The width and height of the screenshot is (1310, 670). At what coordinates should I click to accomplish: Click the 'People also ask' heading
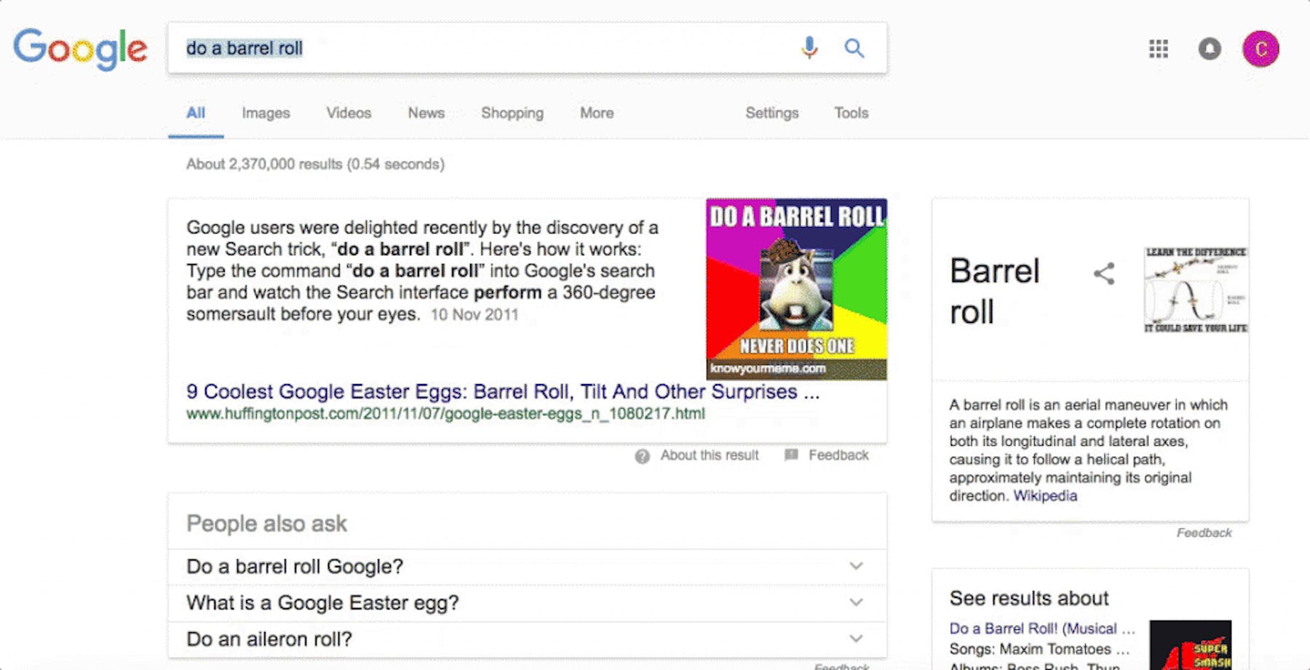[266, 524]
